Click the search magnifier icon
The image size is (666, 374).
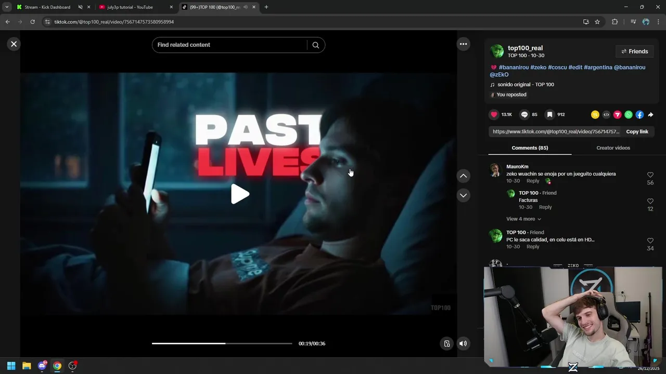[x=315, y=45]
